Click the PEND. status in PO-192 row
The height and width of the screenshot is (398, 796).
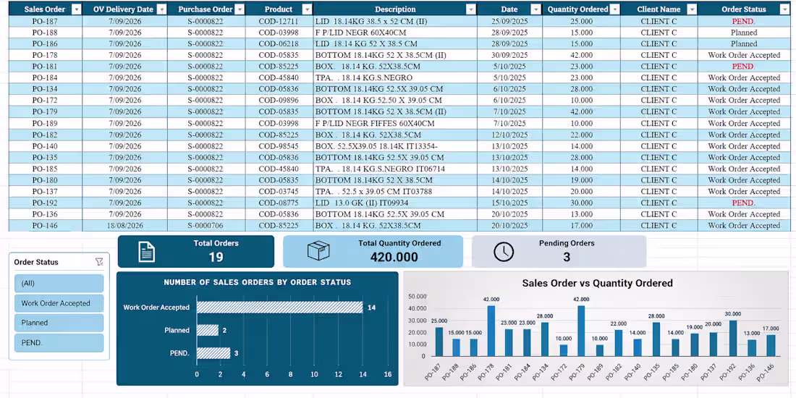(744, 203)
